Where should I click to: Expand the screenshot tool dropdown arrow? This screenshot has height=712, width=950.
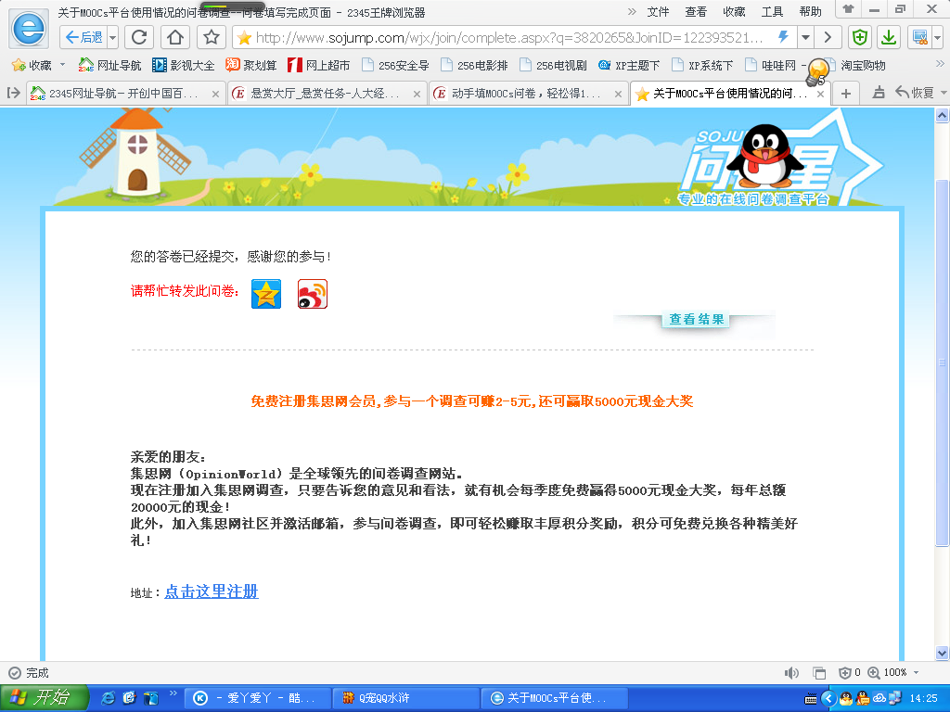click(937, 37)
